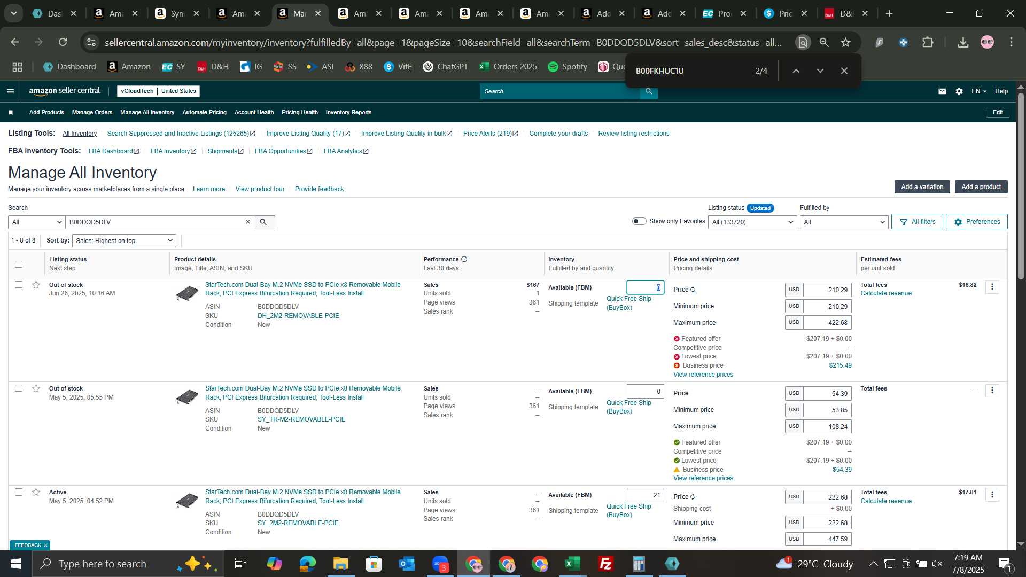Open the Orders 2025 bookmark
This screenshot has height=577, width=1026.
point(508,67)
